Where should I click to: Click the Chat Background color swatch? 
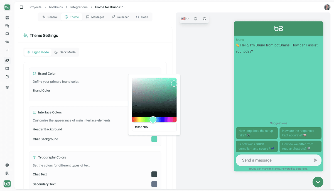(x=154, y=139)
